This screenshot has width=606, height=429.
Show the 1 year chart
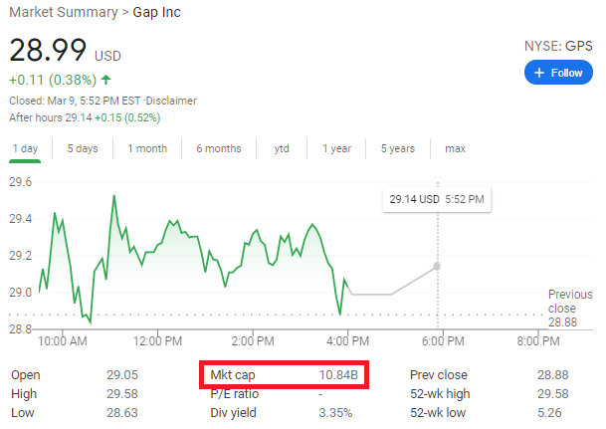pyautogui.click(x=336, y=148)
